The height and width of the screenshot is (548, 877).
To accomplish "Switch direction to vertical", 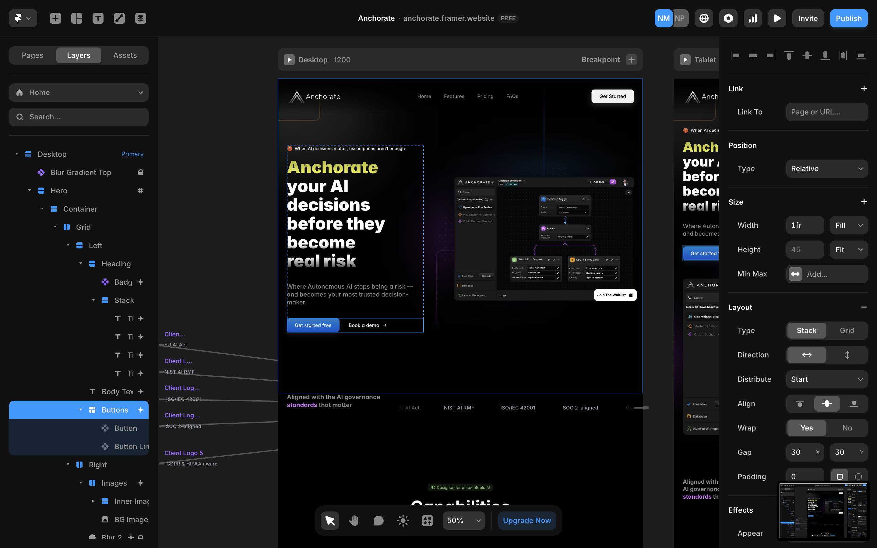I will [x=847, y=355].
